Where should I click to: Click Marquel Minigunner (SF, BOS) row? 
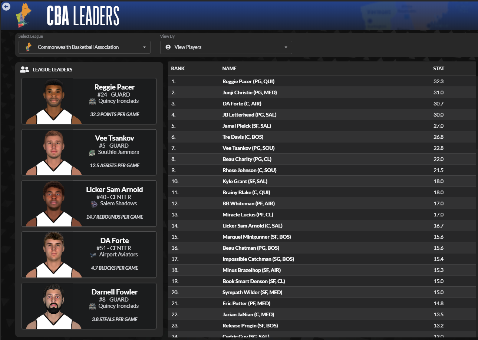tap(322, 237)
